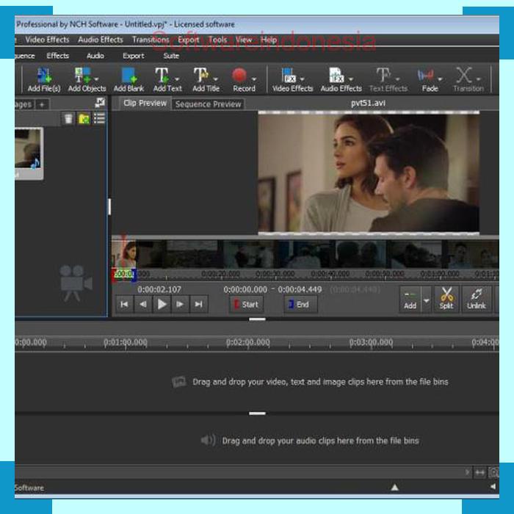The width and height of the screenshot is (514, 514).
Task: Toggle the bin list view icon
Action: click(99, 119)
